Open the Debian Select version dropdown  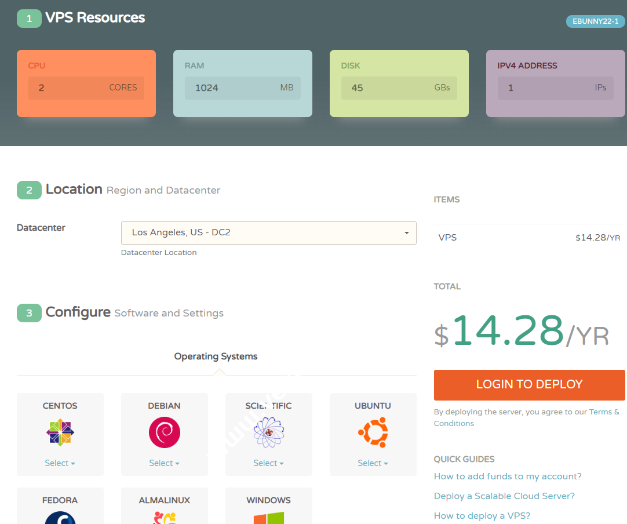(x=164, y=463)
